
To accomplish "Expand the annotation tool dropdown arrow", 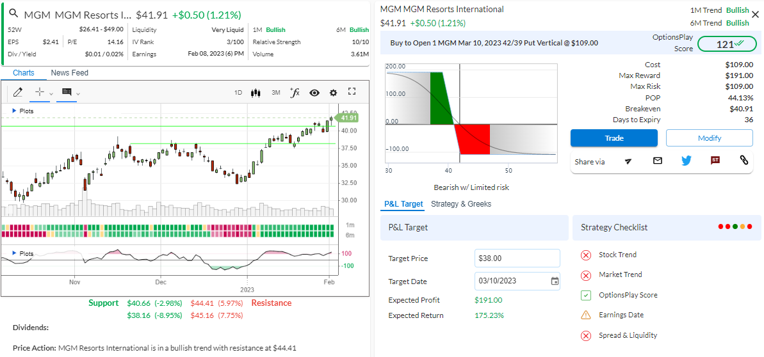I will coord(78,93).
